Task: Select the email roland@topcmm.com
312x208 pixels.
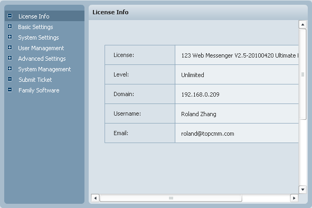Action: coord(207,134)
